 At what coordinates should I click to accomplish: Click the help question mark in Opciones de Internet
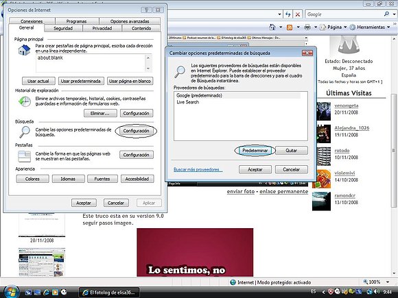[146, 10]
